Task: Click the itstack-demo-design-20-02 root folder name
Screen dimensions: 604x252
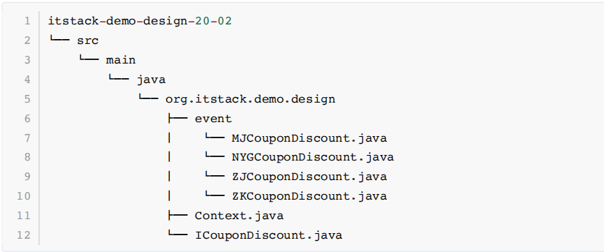Action: 140,21
